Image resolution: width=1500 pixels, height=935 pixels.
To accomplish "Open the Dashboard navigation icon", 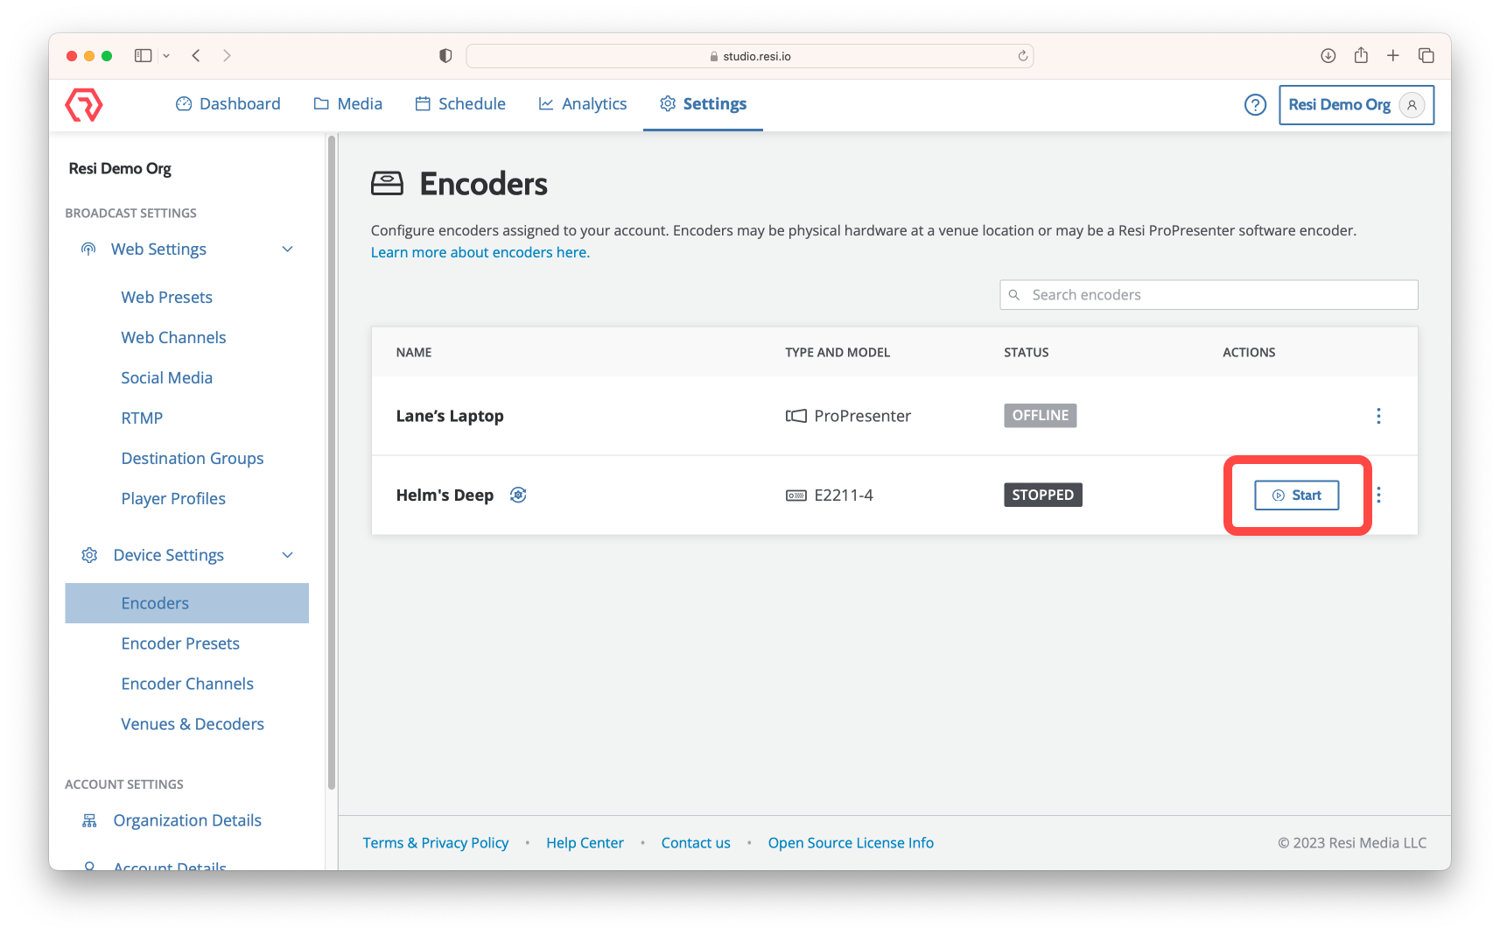I will pos(184,103).
